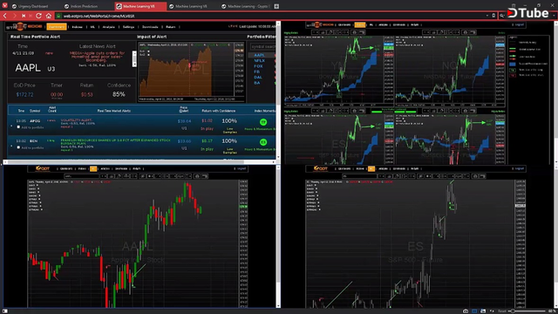The width and height of the screenshot is (558, 314).
Task: Click the green site security icon in address bar
Action: [58, 16]
